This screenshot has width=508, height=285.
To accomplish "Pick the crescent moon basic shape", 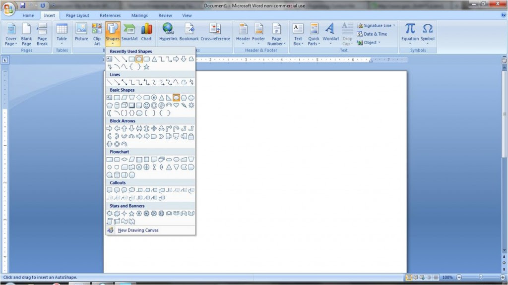I will point(109,113).
